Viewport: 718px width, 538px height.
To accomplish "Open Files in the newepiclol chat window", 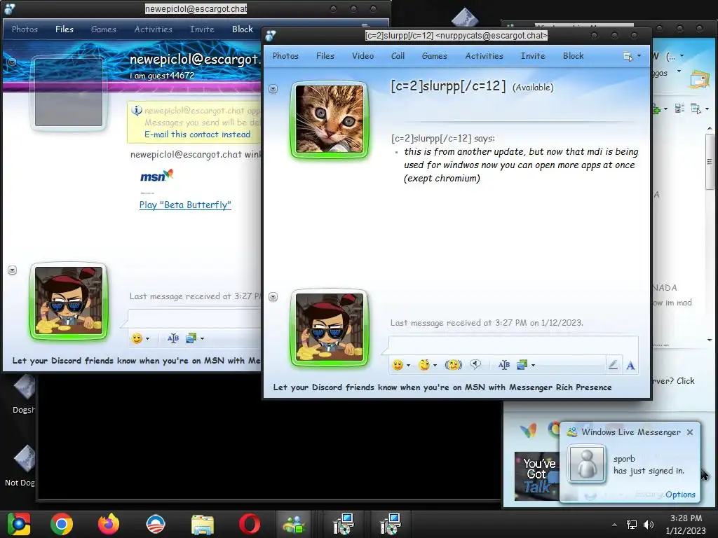I will click(x=65, y=29).
